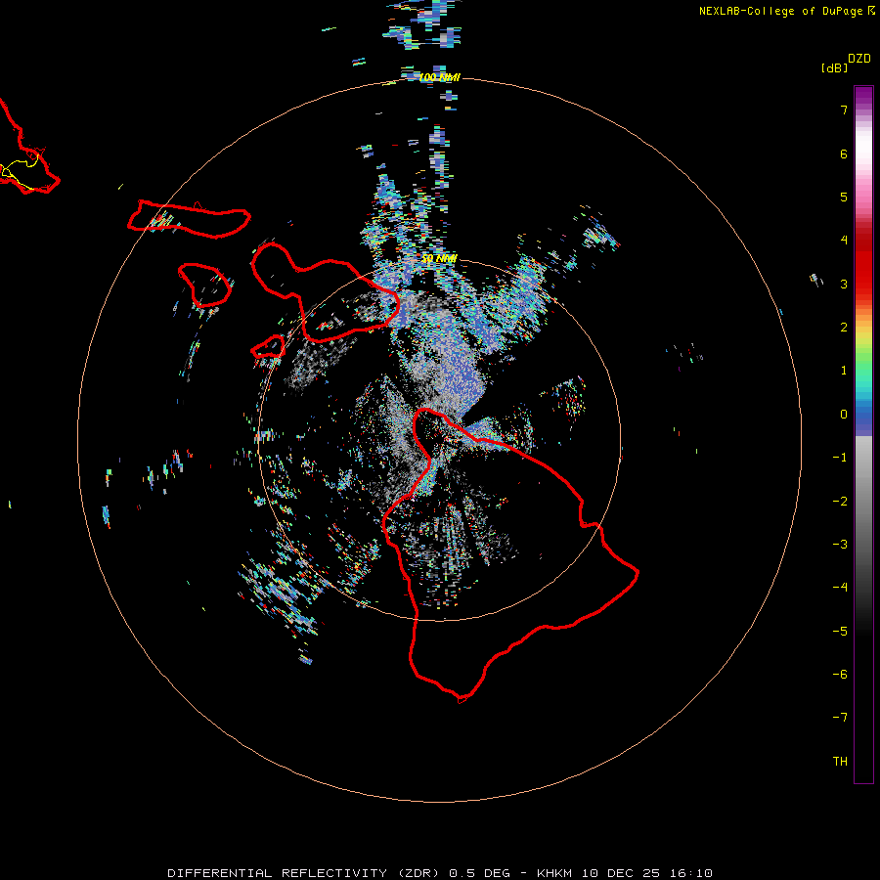
Task: Select the -4 tick label on the scale
Action: pyautogui.click(x=840, y=588)
